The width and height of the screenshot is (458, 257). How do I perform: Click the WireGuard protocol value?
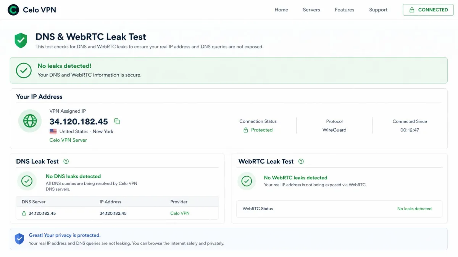tap(334, 130)
